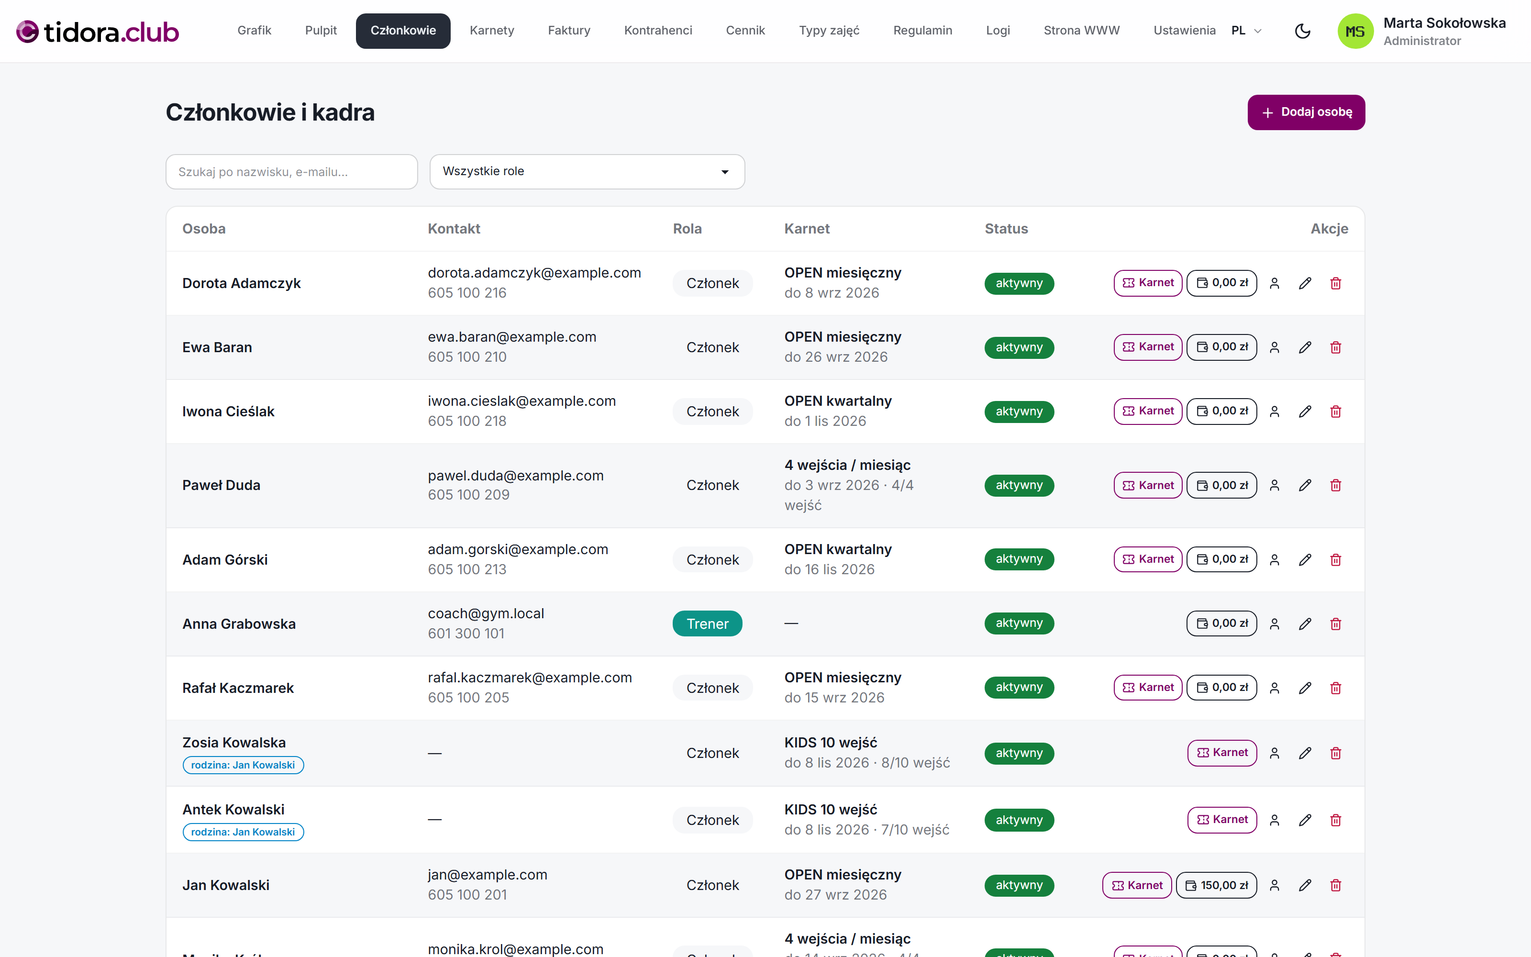Open the Wszystkie role dropdown
This screenshot has width=1531, height=957.
click(587, 171)
